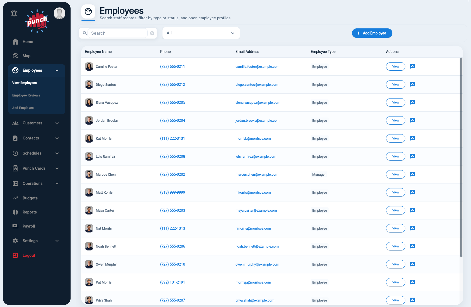Clear the search field with the X icon
Screen dimensions: 471x307
point(152,33)
